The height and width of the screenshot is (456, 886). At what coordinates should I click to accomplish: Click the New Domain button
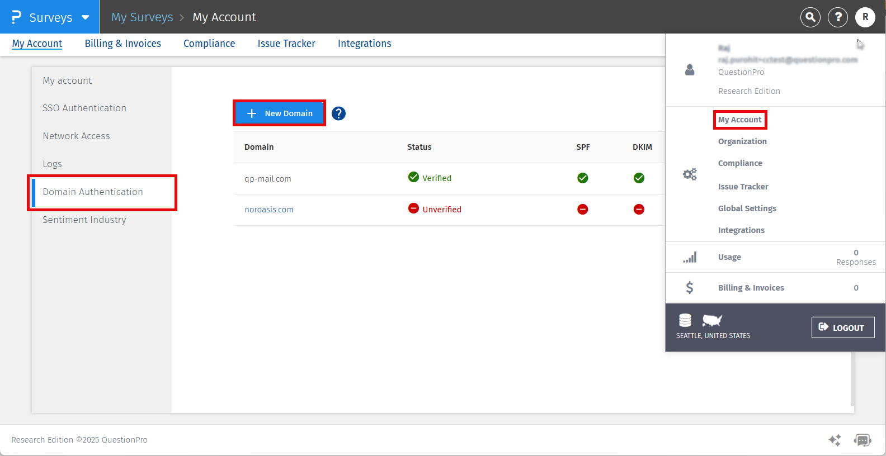(279, 113)
